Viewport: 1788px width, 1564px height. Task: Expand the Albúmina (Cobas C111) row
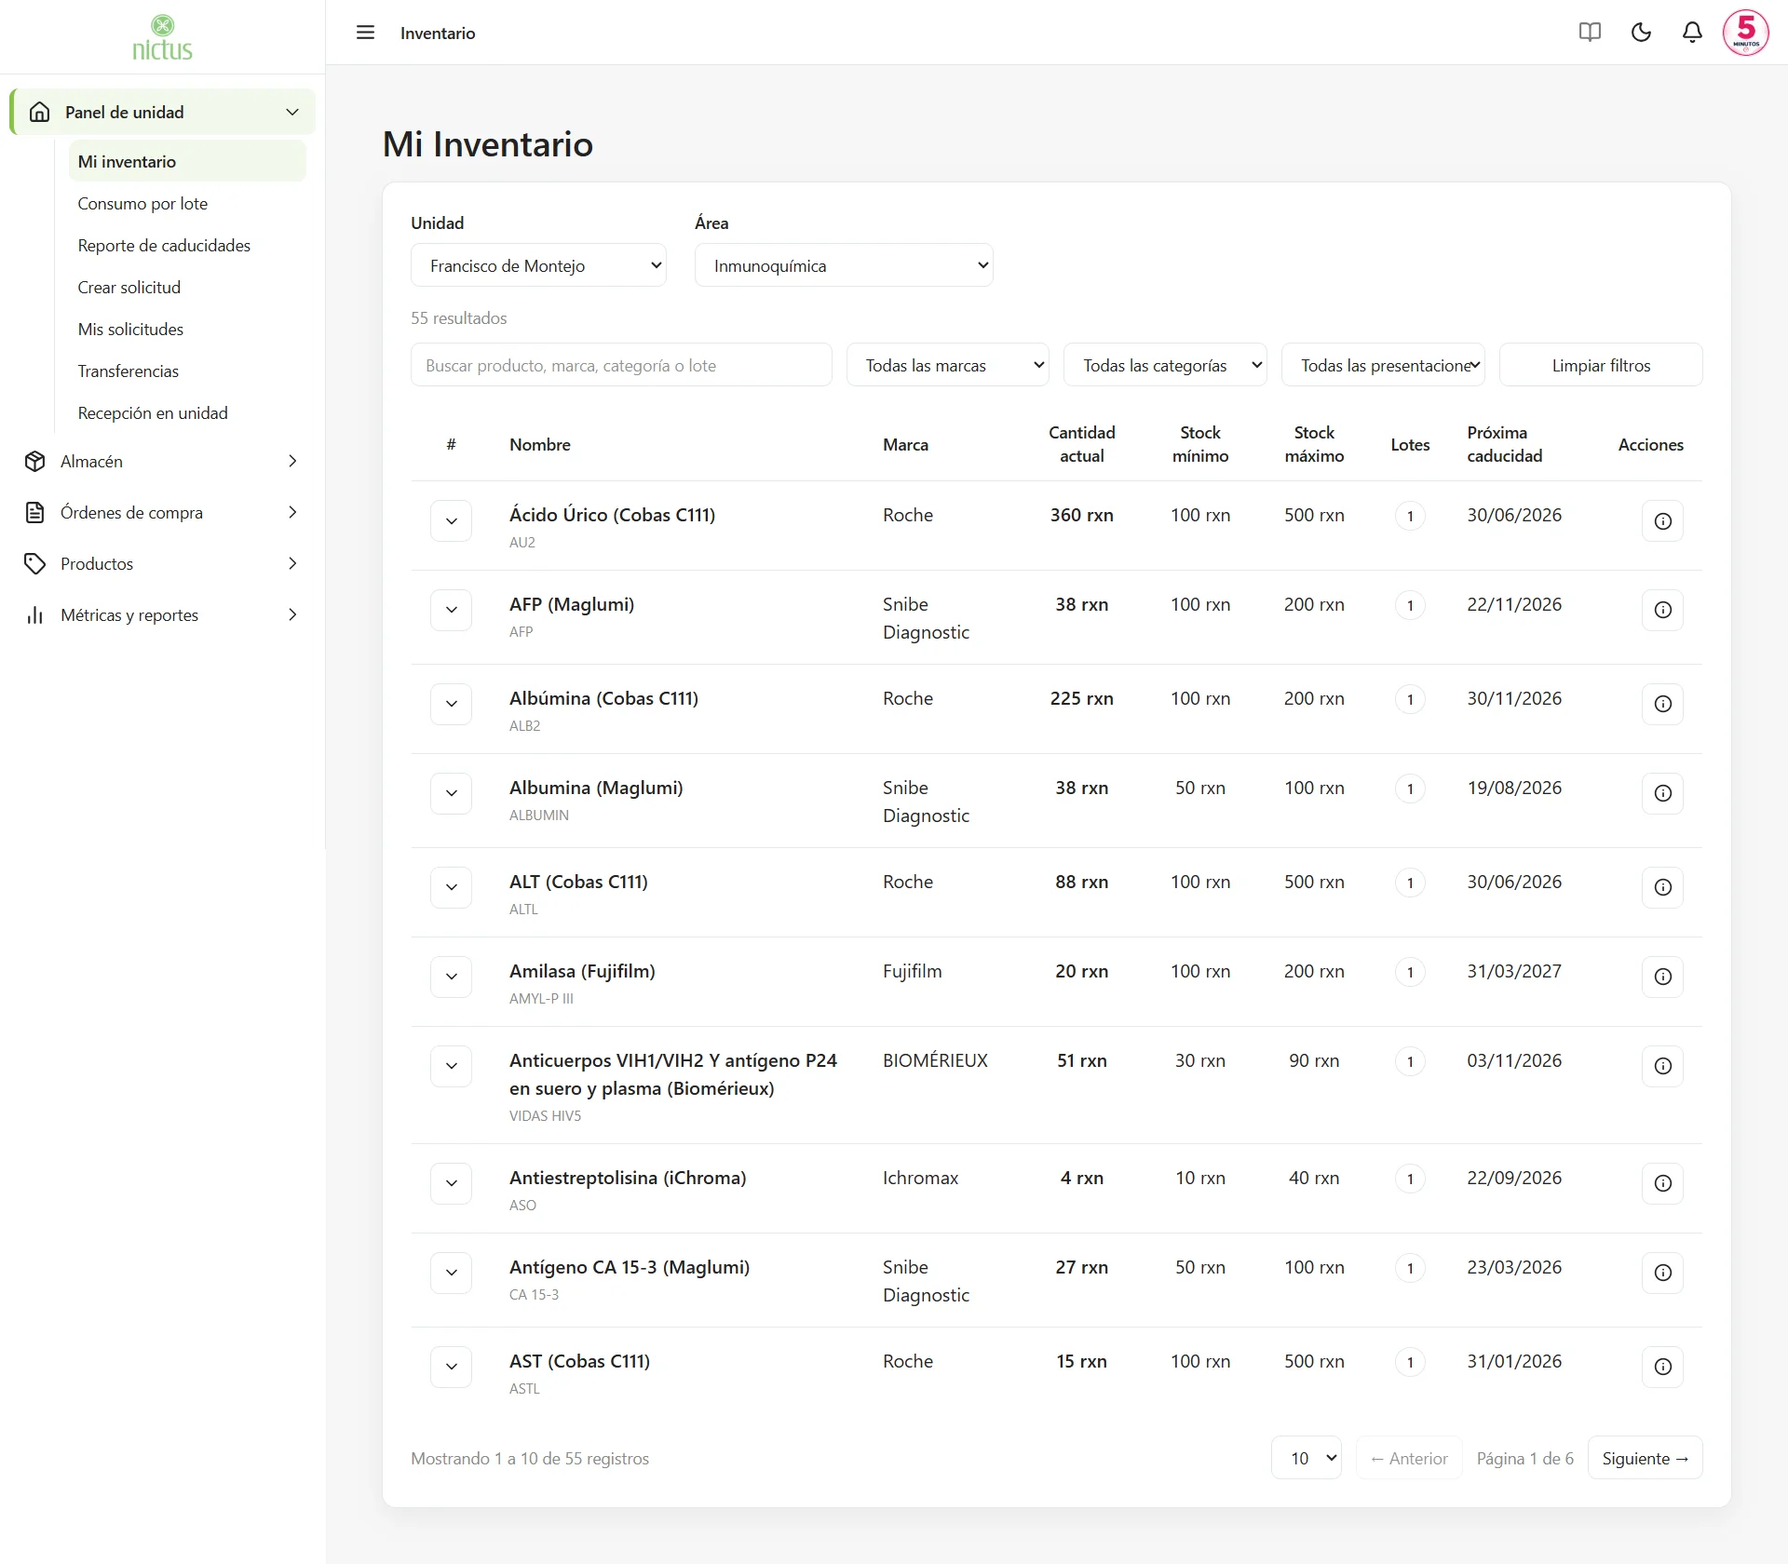451,704
